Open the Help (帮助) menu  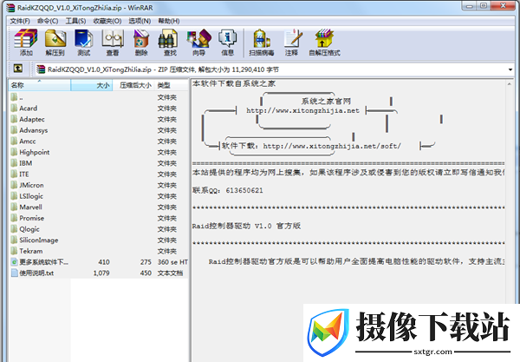(169, 21)
